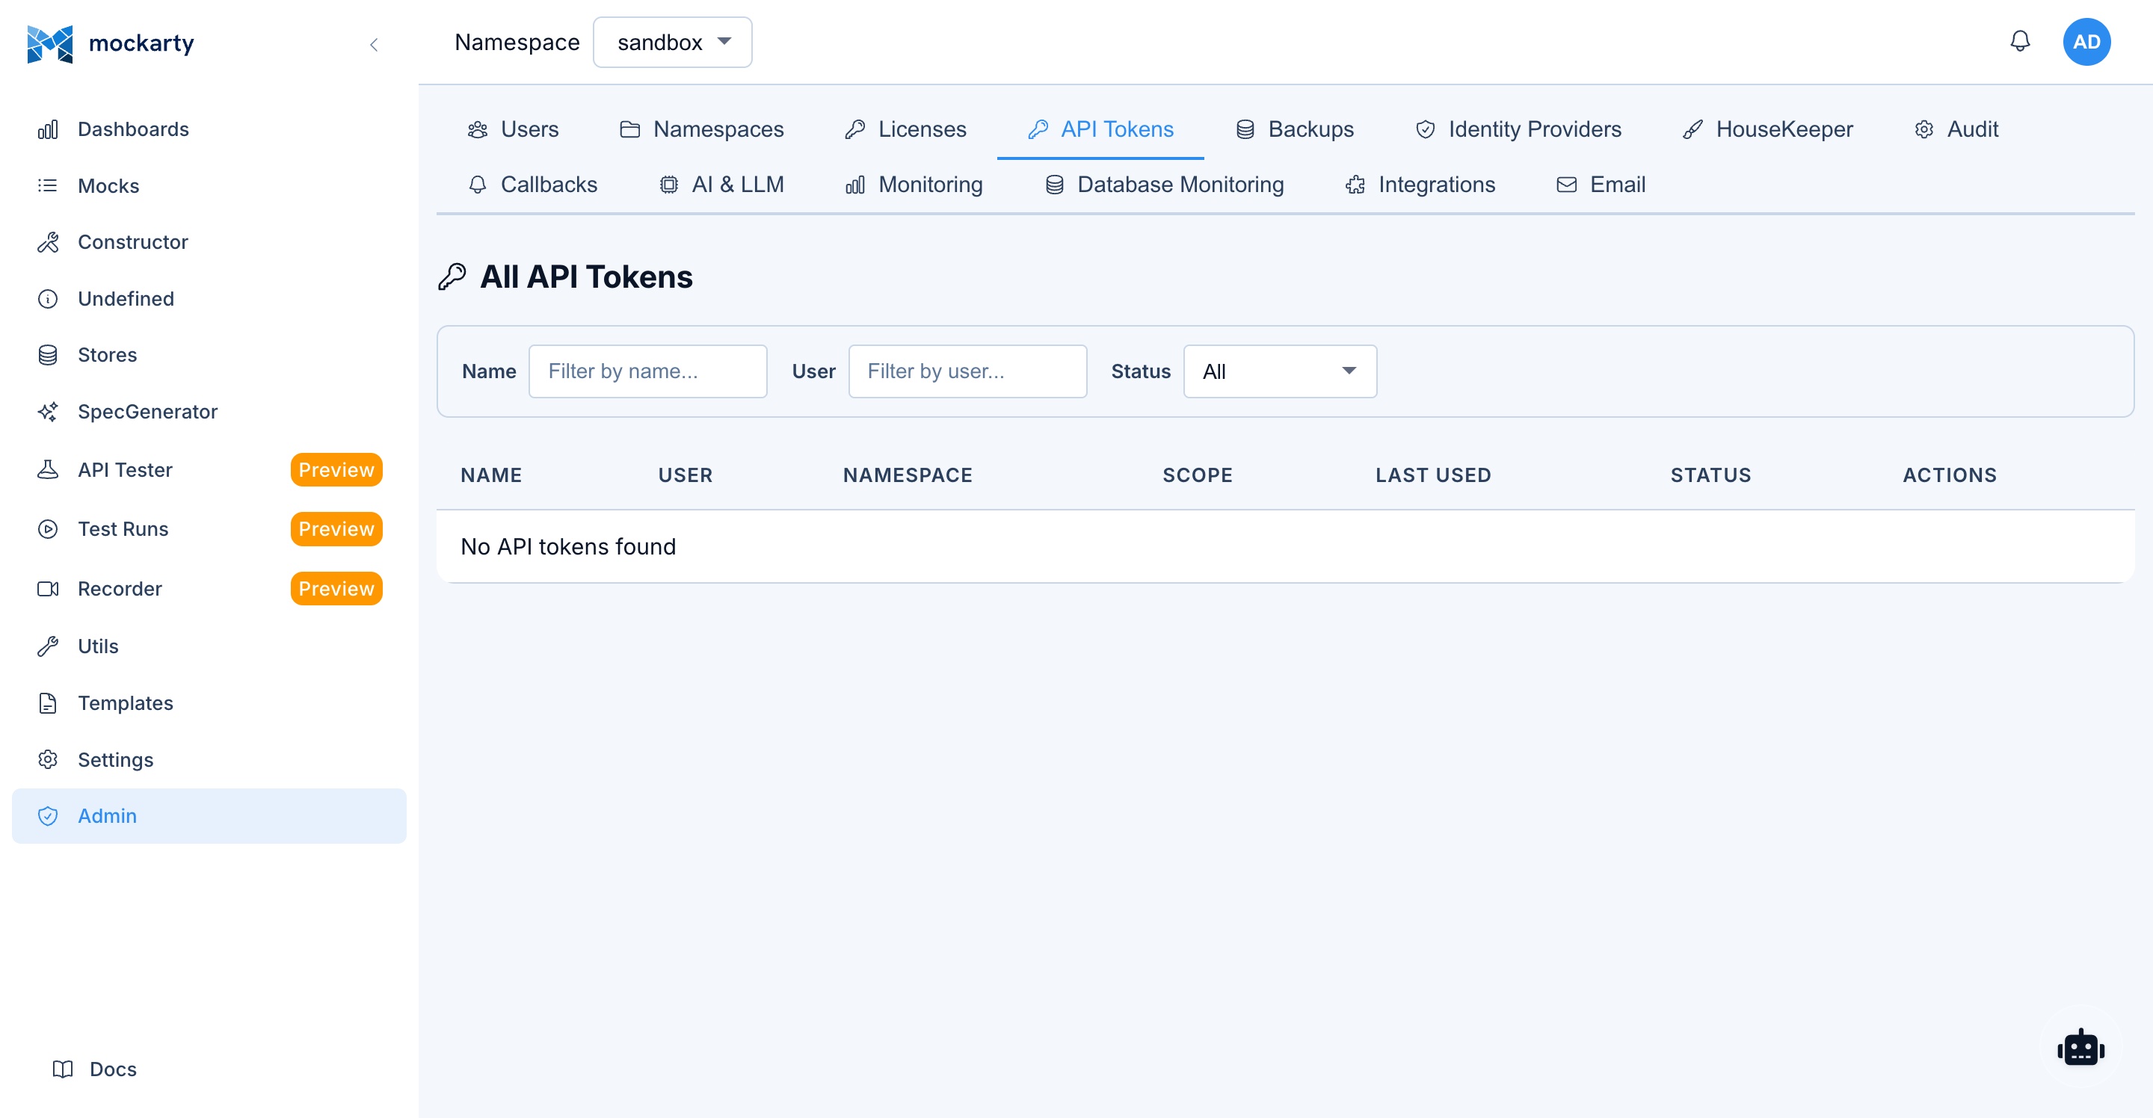Open the Namespace sandbox dropdown

pyautogui.click(x=672, y=43)
